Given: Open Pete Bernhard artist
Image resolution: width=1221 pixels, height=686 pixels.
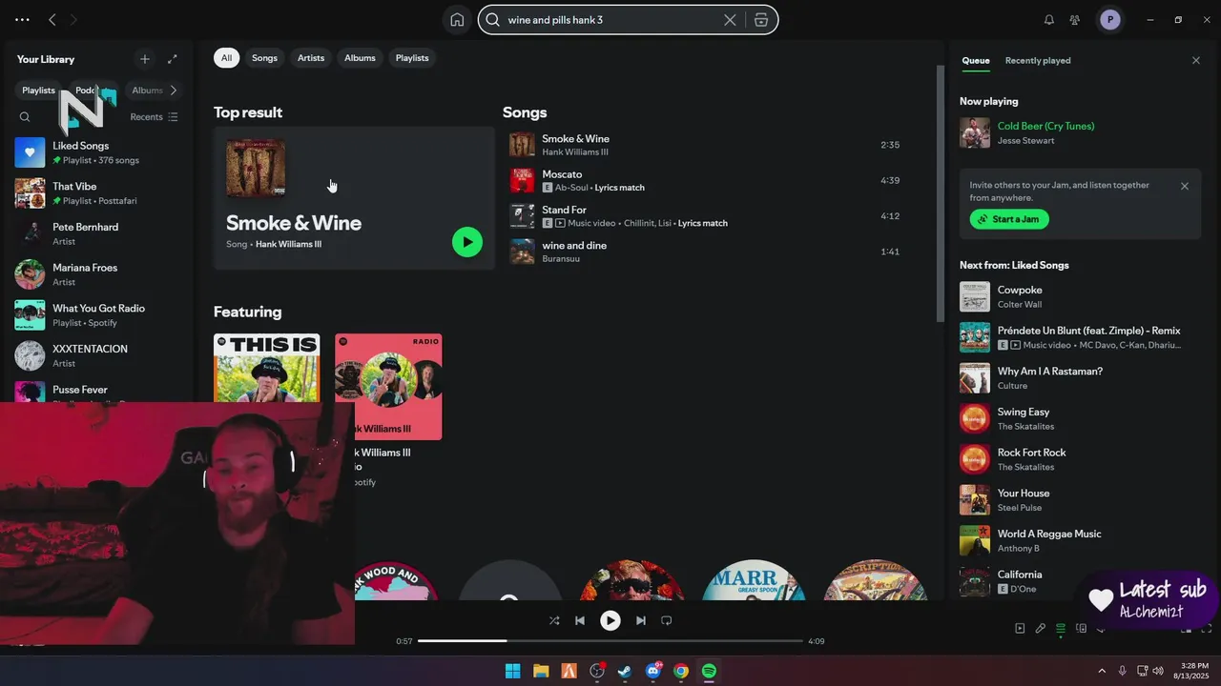Looking at the screenshot, I should pyautogui.click(x=97, y=233).
